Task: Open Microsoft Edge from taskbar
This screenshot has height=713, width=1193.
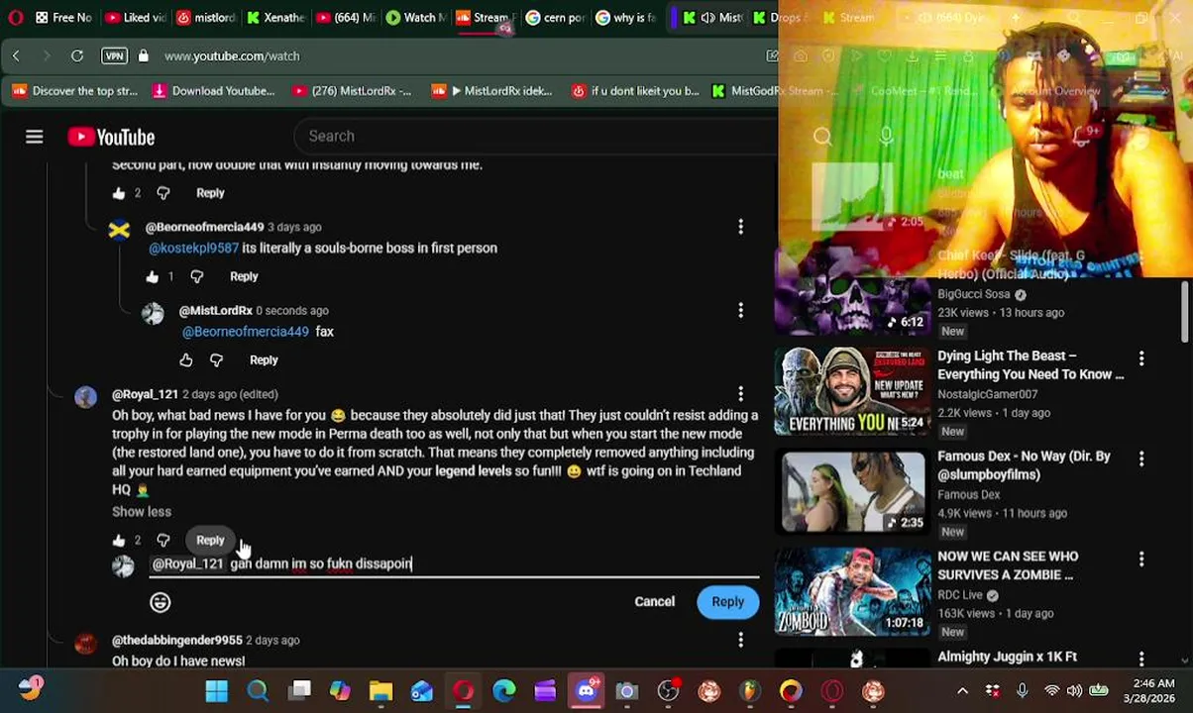Action: pos(504,691)
